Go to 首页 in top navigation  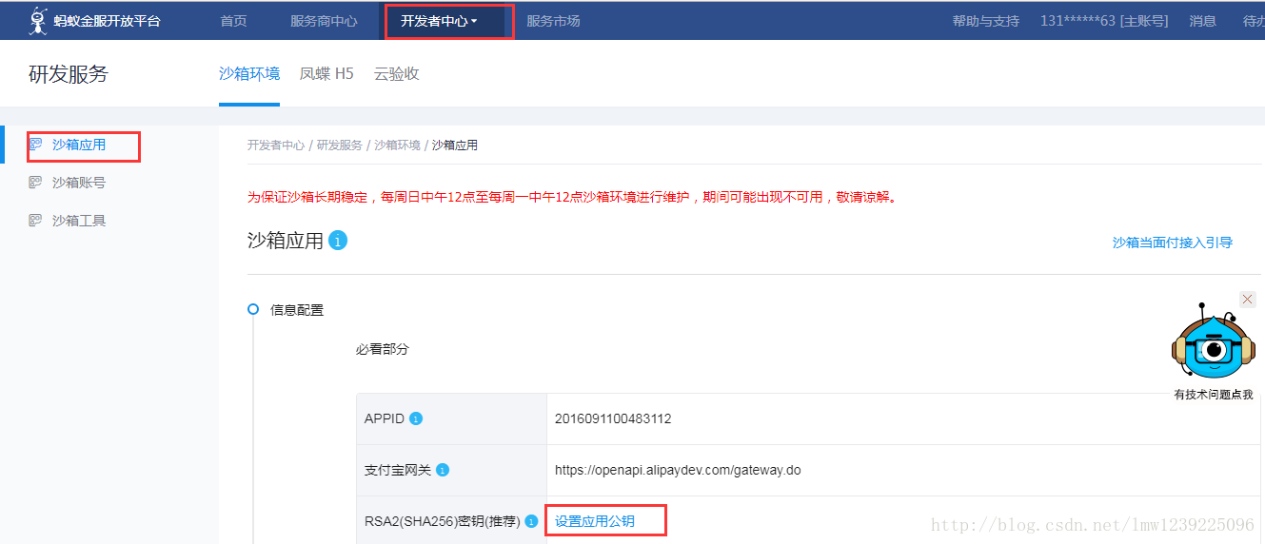point(233,21)
